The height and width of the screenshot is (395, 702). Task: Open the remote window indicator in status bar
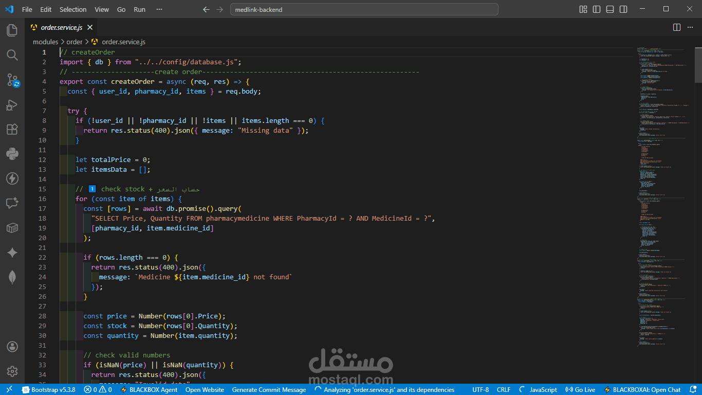[9, 390]
